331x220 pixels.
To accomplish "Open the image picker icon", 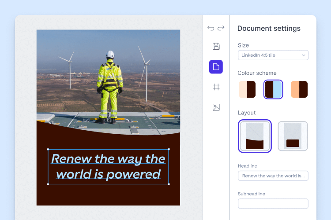I will 216,107.
